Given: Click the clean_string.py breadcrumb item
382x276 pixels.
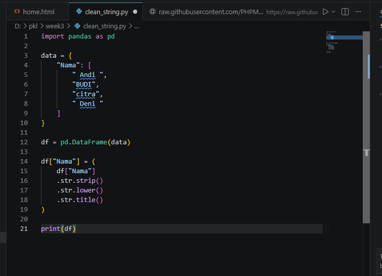Looking at the screenshot, I should 105,26.
